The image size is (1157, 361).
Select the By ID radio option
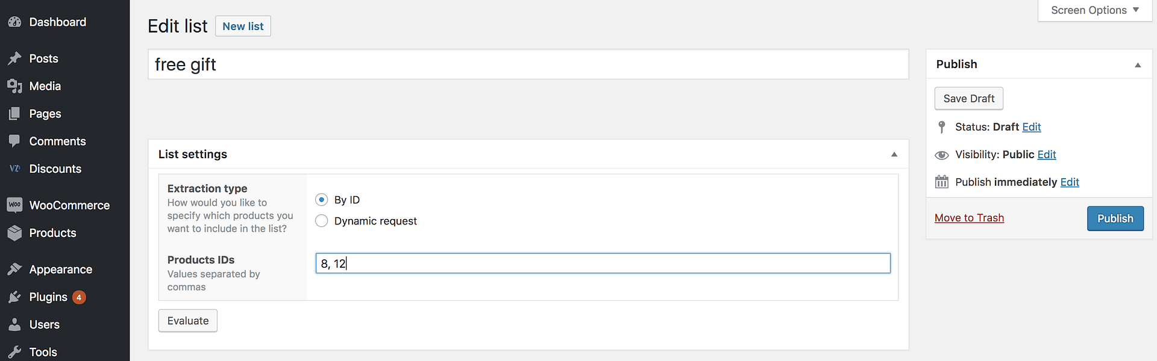coord(322,200)
